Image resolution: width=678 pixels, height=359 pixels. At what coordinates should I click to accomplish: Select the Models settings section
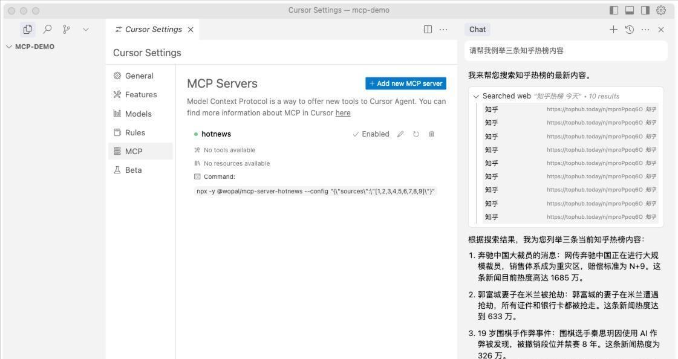140,114
